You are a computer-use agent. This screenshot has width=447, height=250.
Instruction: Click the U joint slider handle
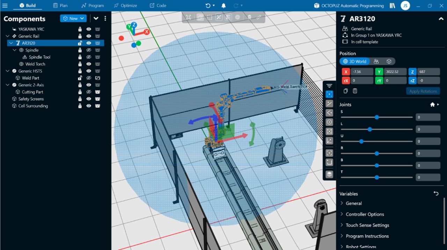point(361,141)
